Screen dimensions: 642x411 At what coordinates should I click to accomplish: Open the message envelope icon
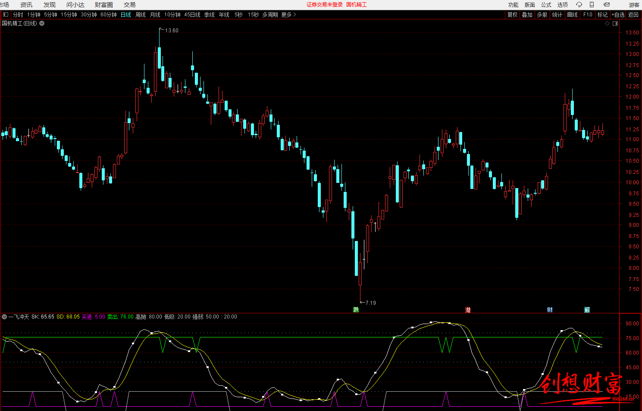pyautogui.click(x=607, y=5)
